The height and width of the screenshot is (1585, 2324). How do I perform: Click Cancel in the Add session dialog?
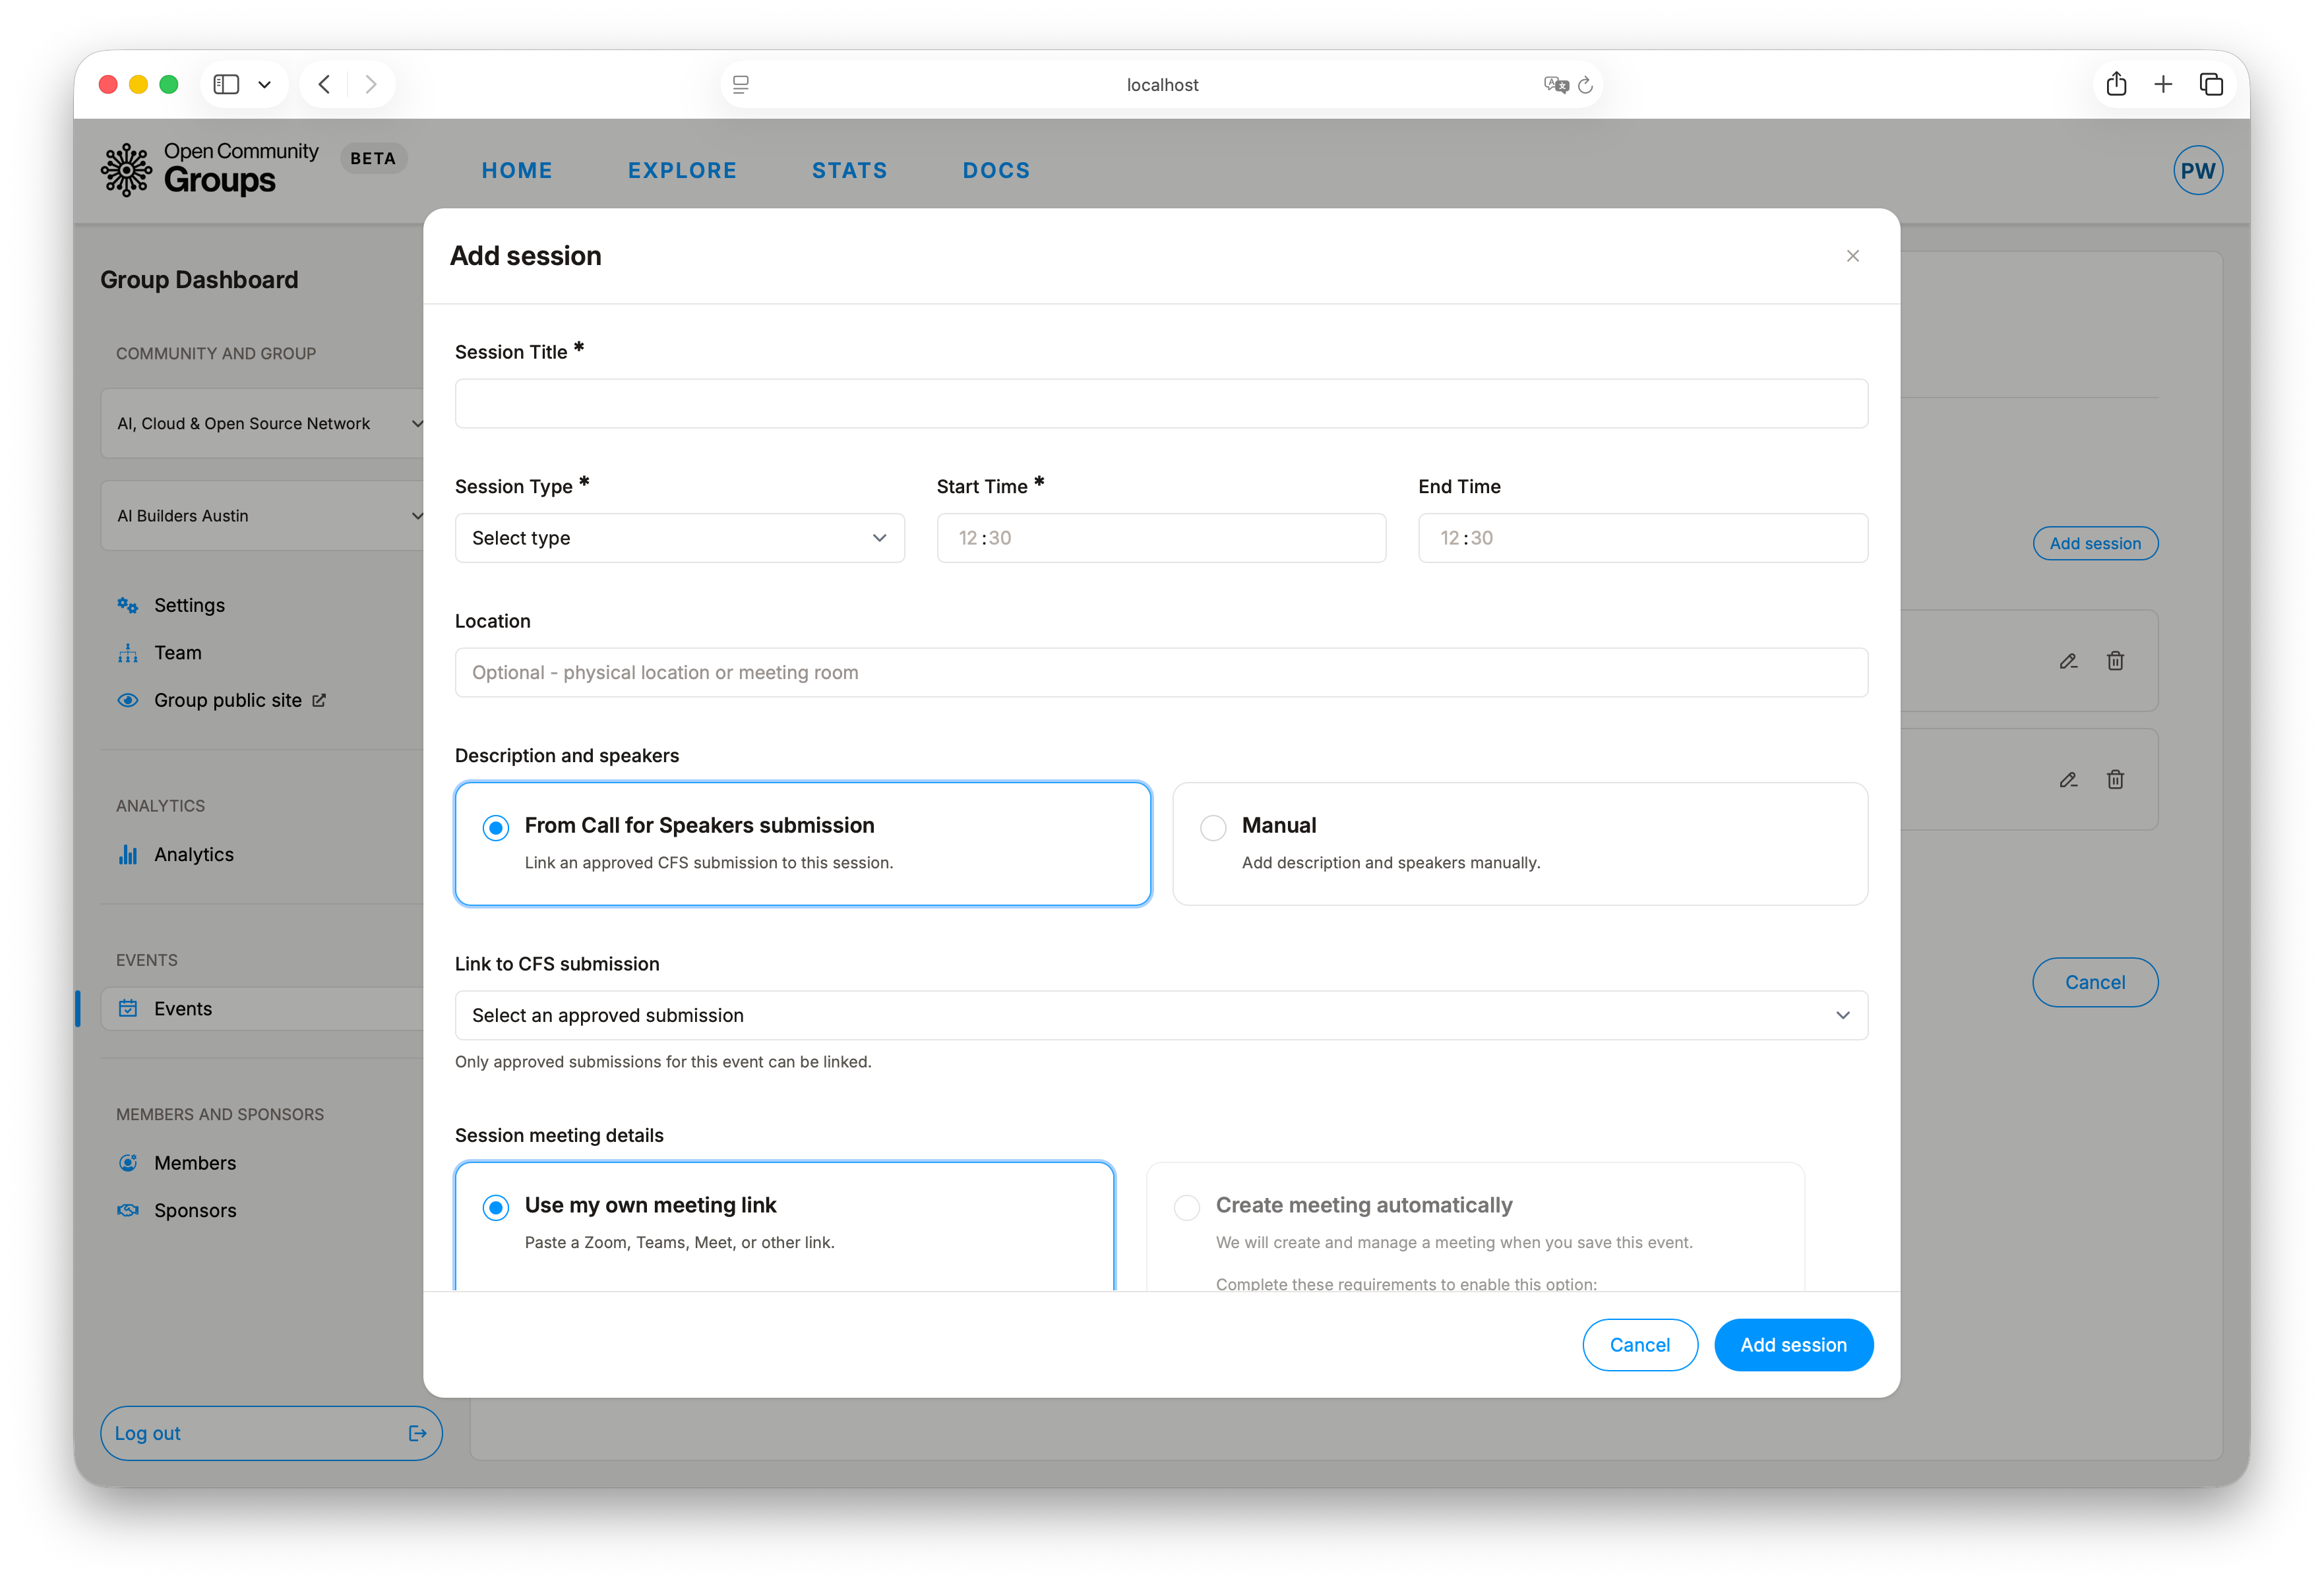click(1639, 1345)
